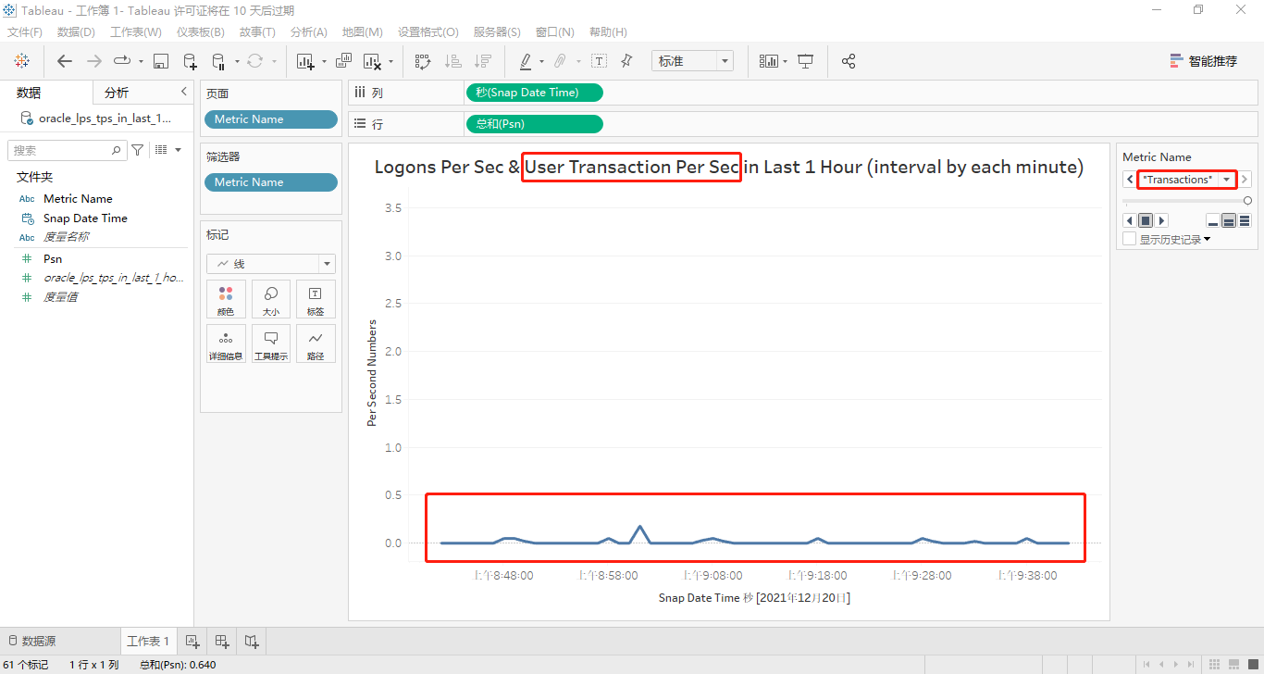Open the 工作表(W) menu

(136, 32)
